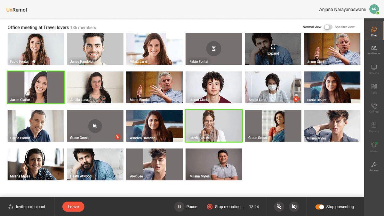Image resolution: width=384 pixels, height=216 pixels.
Task: Toggle Normal view to Speaker view
Action: (x=328, y=27)
